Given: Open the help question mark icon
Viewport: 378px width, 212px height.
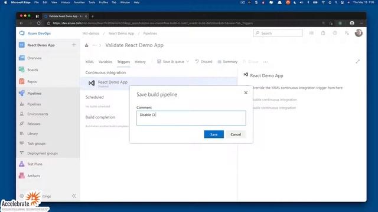Looking at the screenshot, I should [335, 33].
